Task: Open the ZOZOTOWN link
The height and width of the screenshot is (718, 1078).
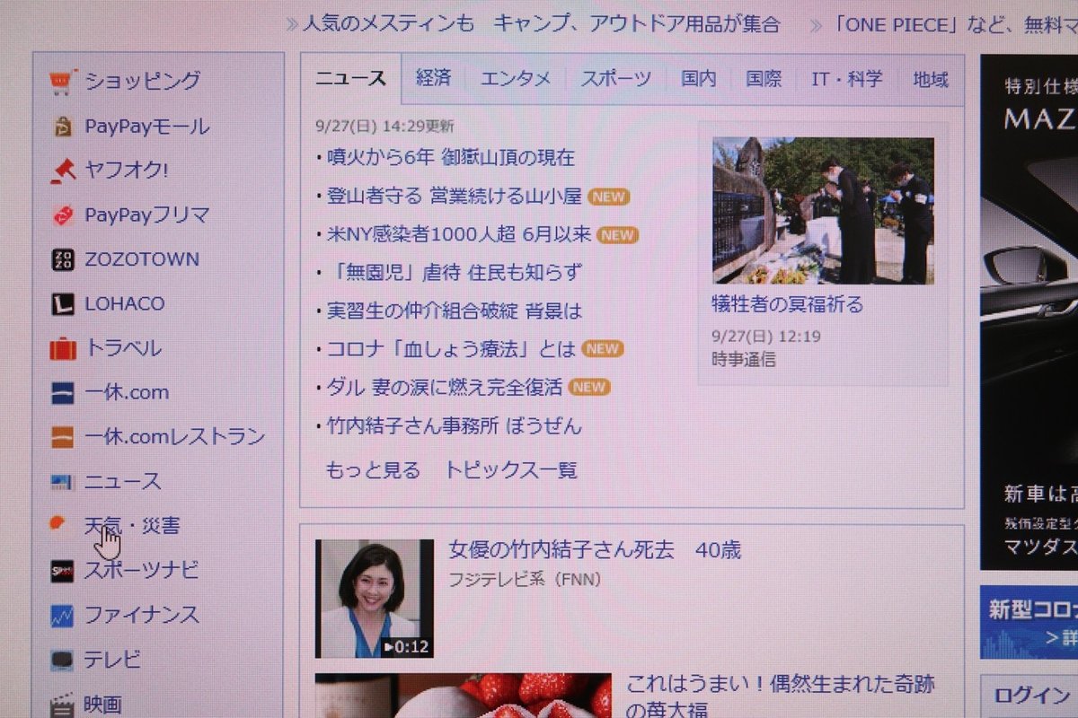Action: [x=142, y=260]
